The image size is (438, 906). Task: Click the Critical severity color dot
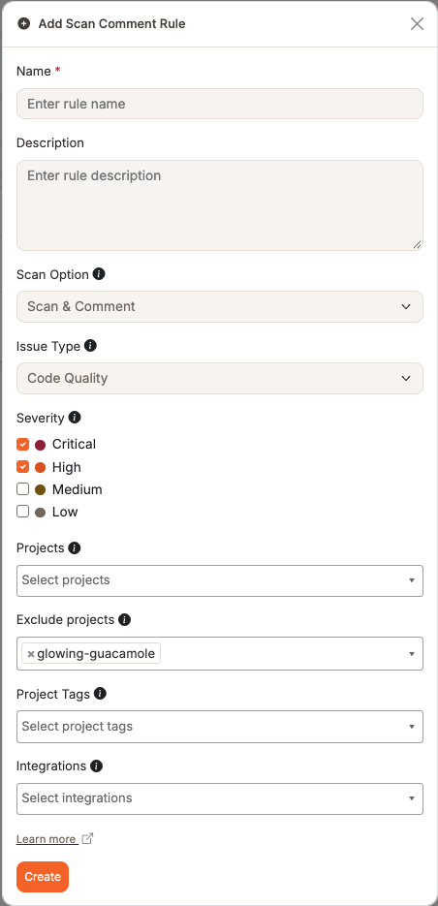click(40, 445)
